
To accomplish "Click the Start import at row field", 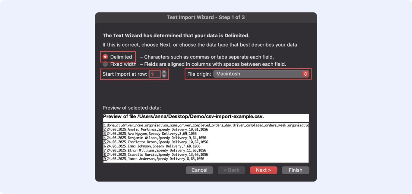I will [154, 74].
